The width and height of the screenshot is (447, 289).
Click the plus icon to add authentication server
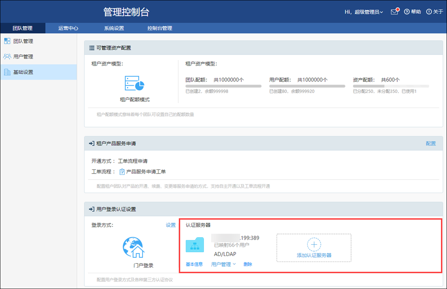[x=314, y=244]
